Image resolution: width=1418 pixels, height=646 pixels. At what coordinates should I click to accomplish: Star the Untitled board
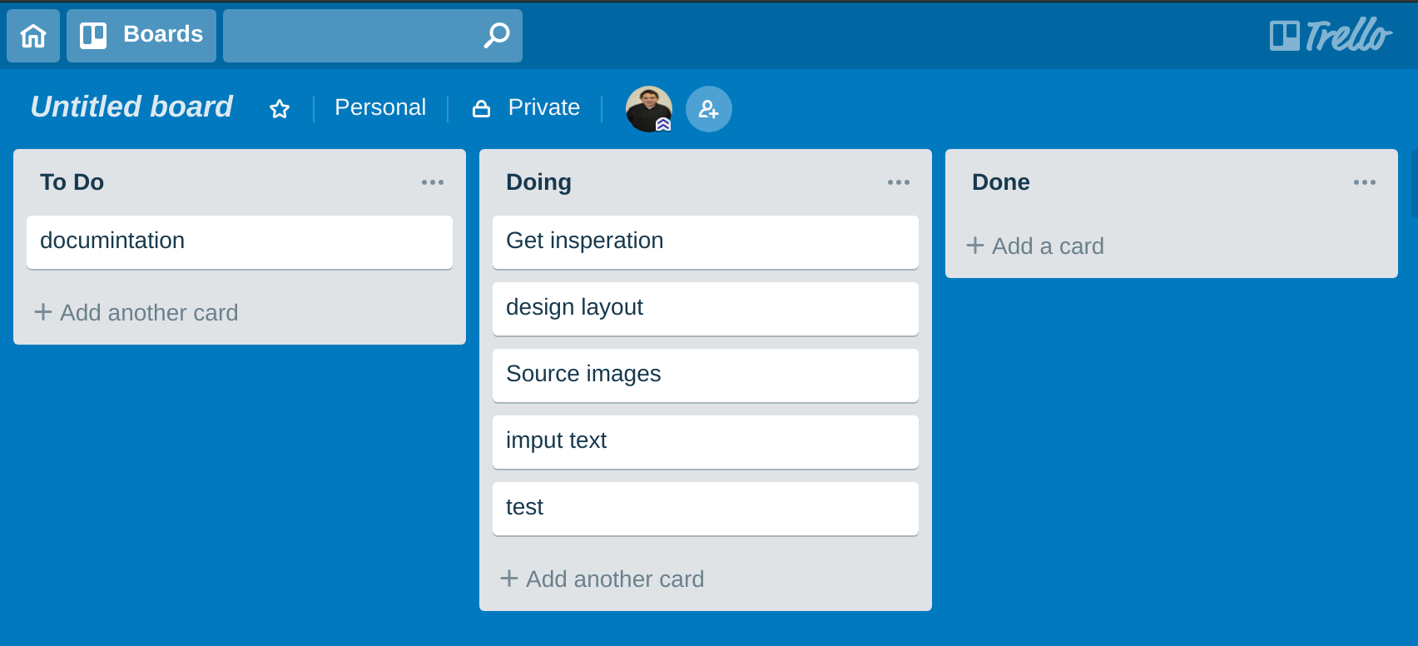[280, 109]
